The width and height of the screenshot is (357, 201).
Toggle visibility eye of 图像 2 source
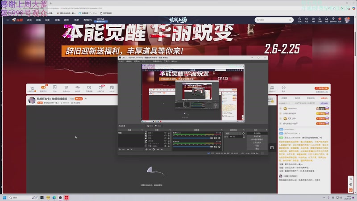click(165, 135)
